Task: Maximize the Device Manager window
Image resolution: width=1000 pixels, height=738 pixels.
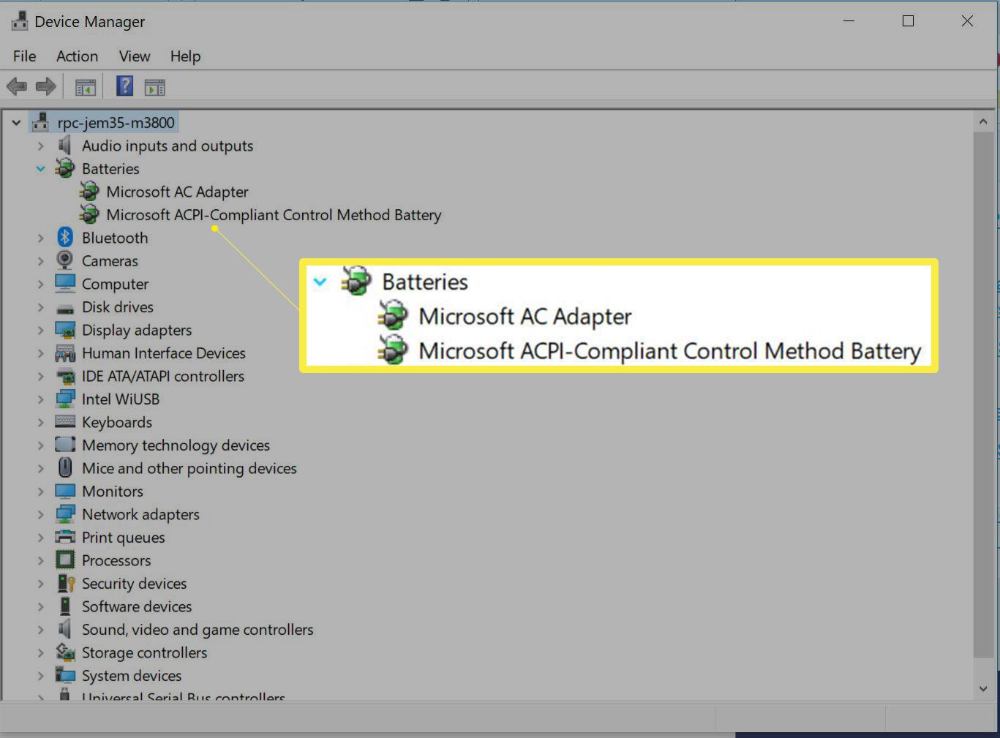Action: (908, 21)
